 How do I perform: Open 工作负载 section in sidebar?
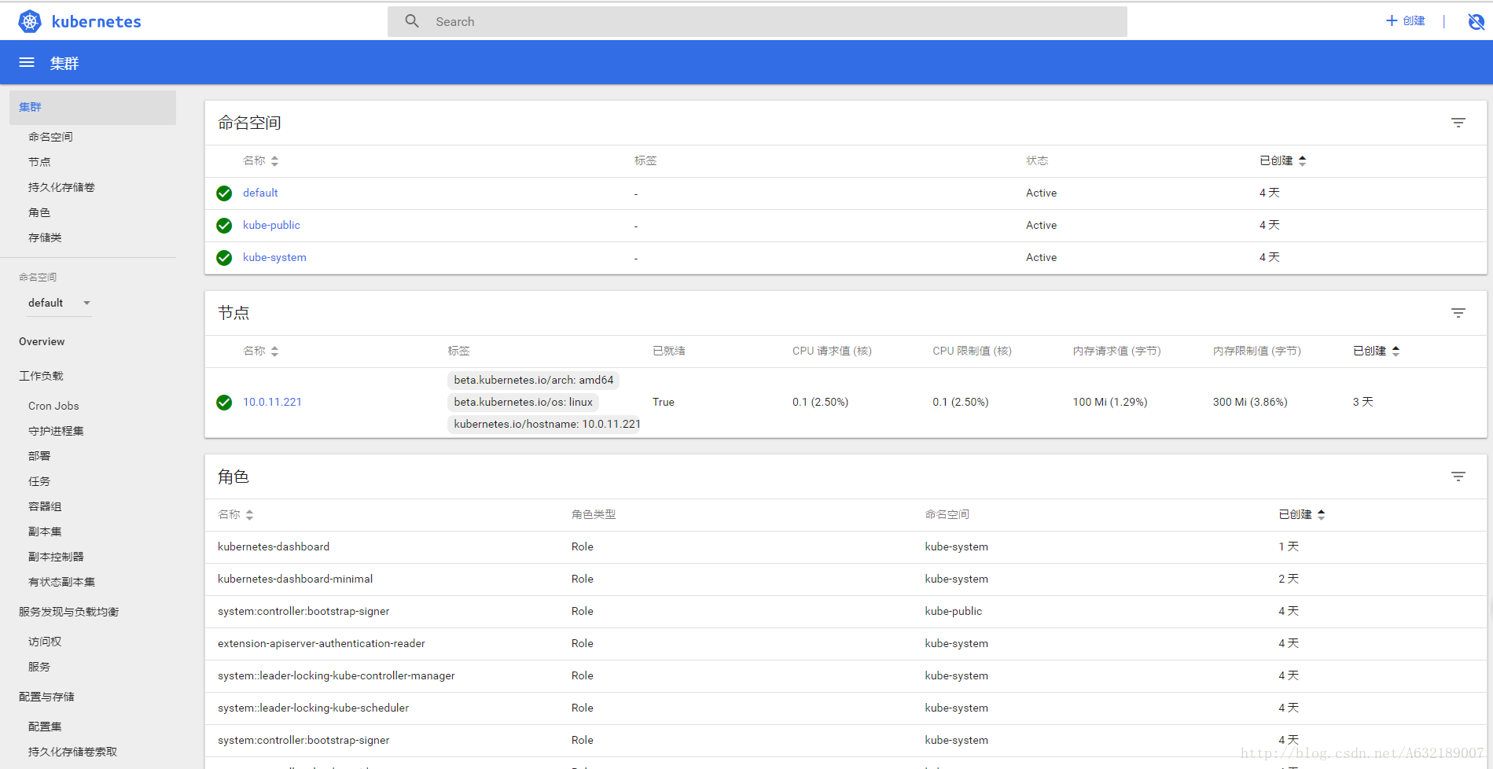(41, 376)
